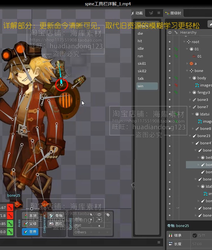Select the mesh icon under body
This screenshot has width=212, height=250.
197,85
